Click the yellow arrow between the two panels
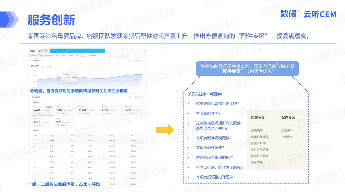 tap(165, 130)
